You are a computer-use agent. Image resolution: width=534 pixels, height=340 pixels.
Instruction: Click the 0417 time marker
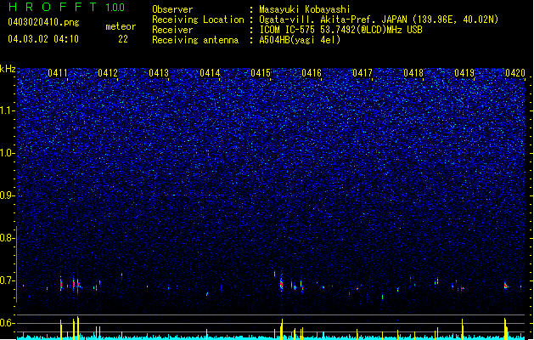pyautogui.click(x=363, y=72)
